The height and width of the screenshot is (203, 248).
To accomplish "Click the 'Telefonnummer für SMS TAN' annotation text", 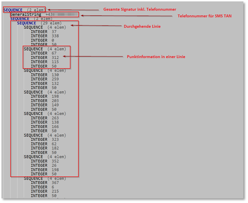I will coord(204,16).
